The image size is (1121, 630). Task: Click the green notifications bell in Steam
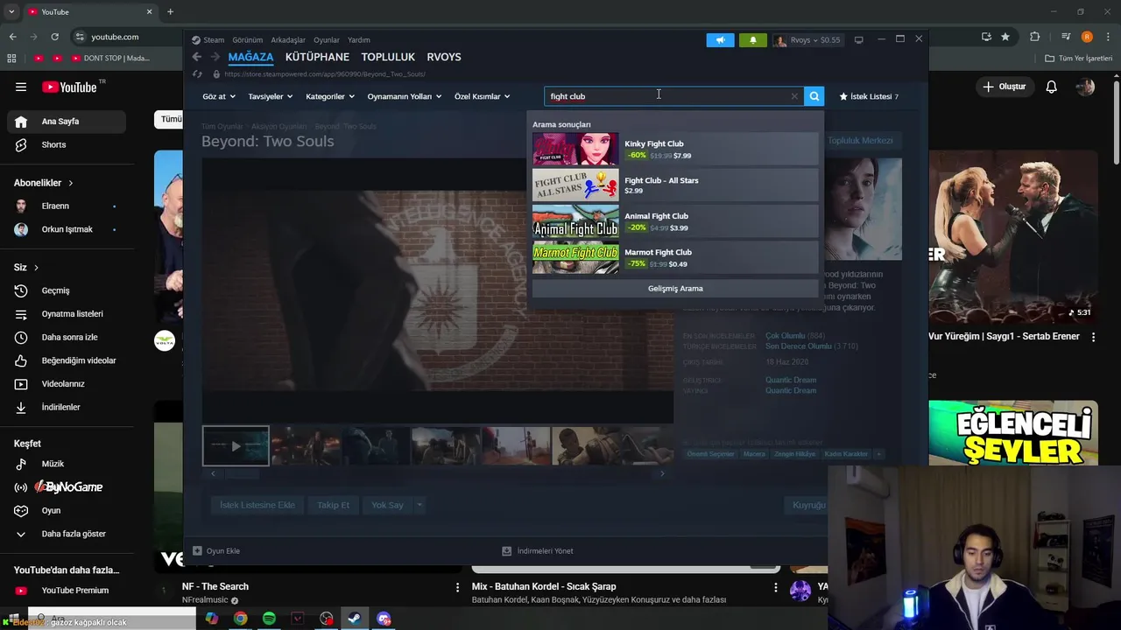point(753,39)
